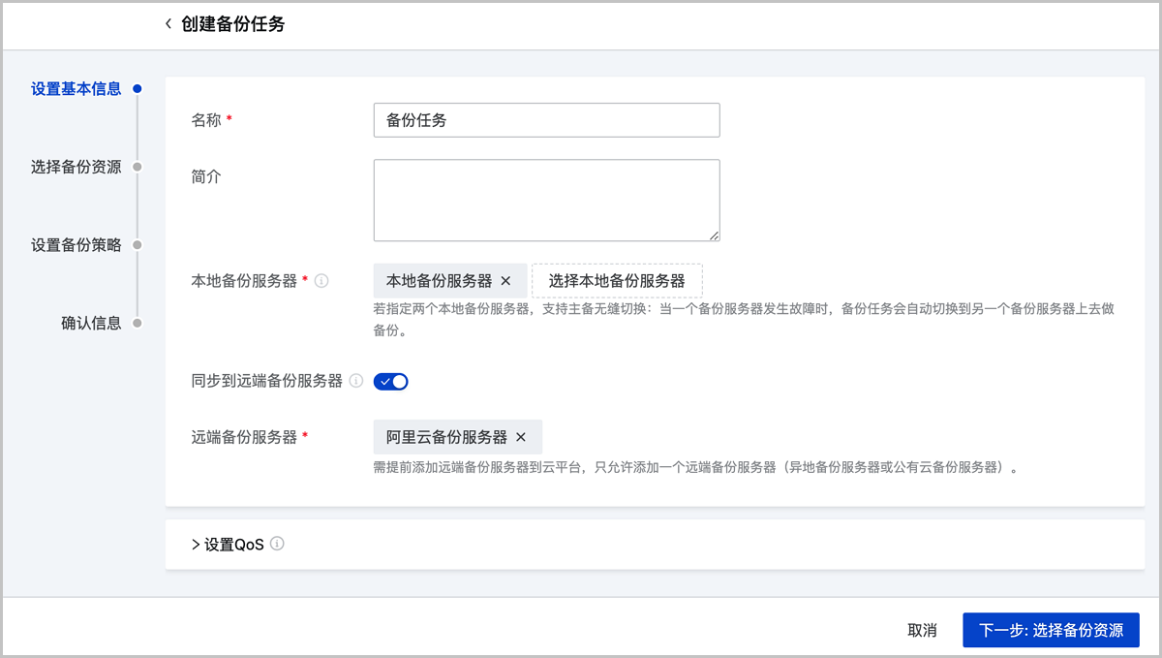Expand the 设置QoS section
1162x658 pixels.
[x=228, y=545]
